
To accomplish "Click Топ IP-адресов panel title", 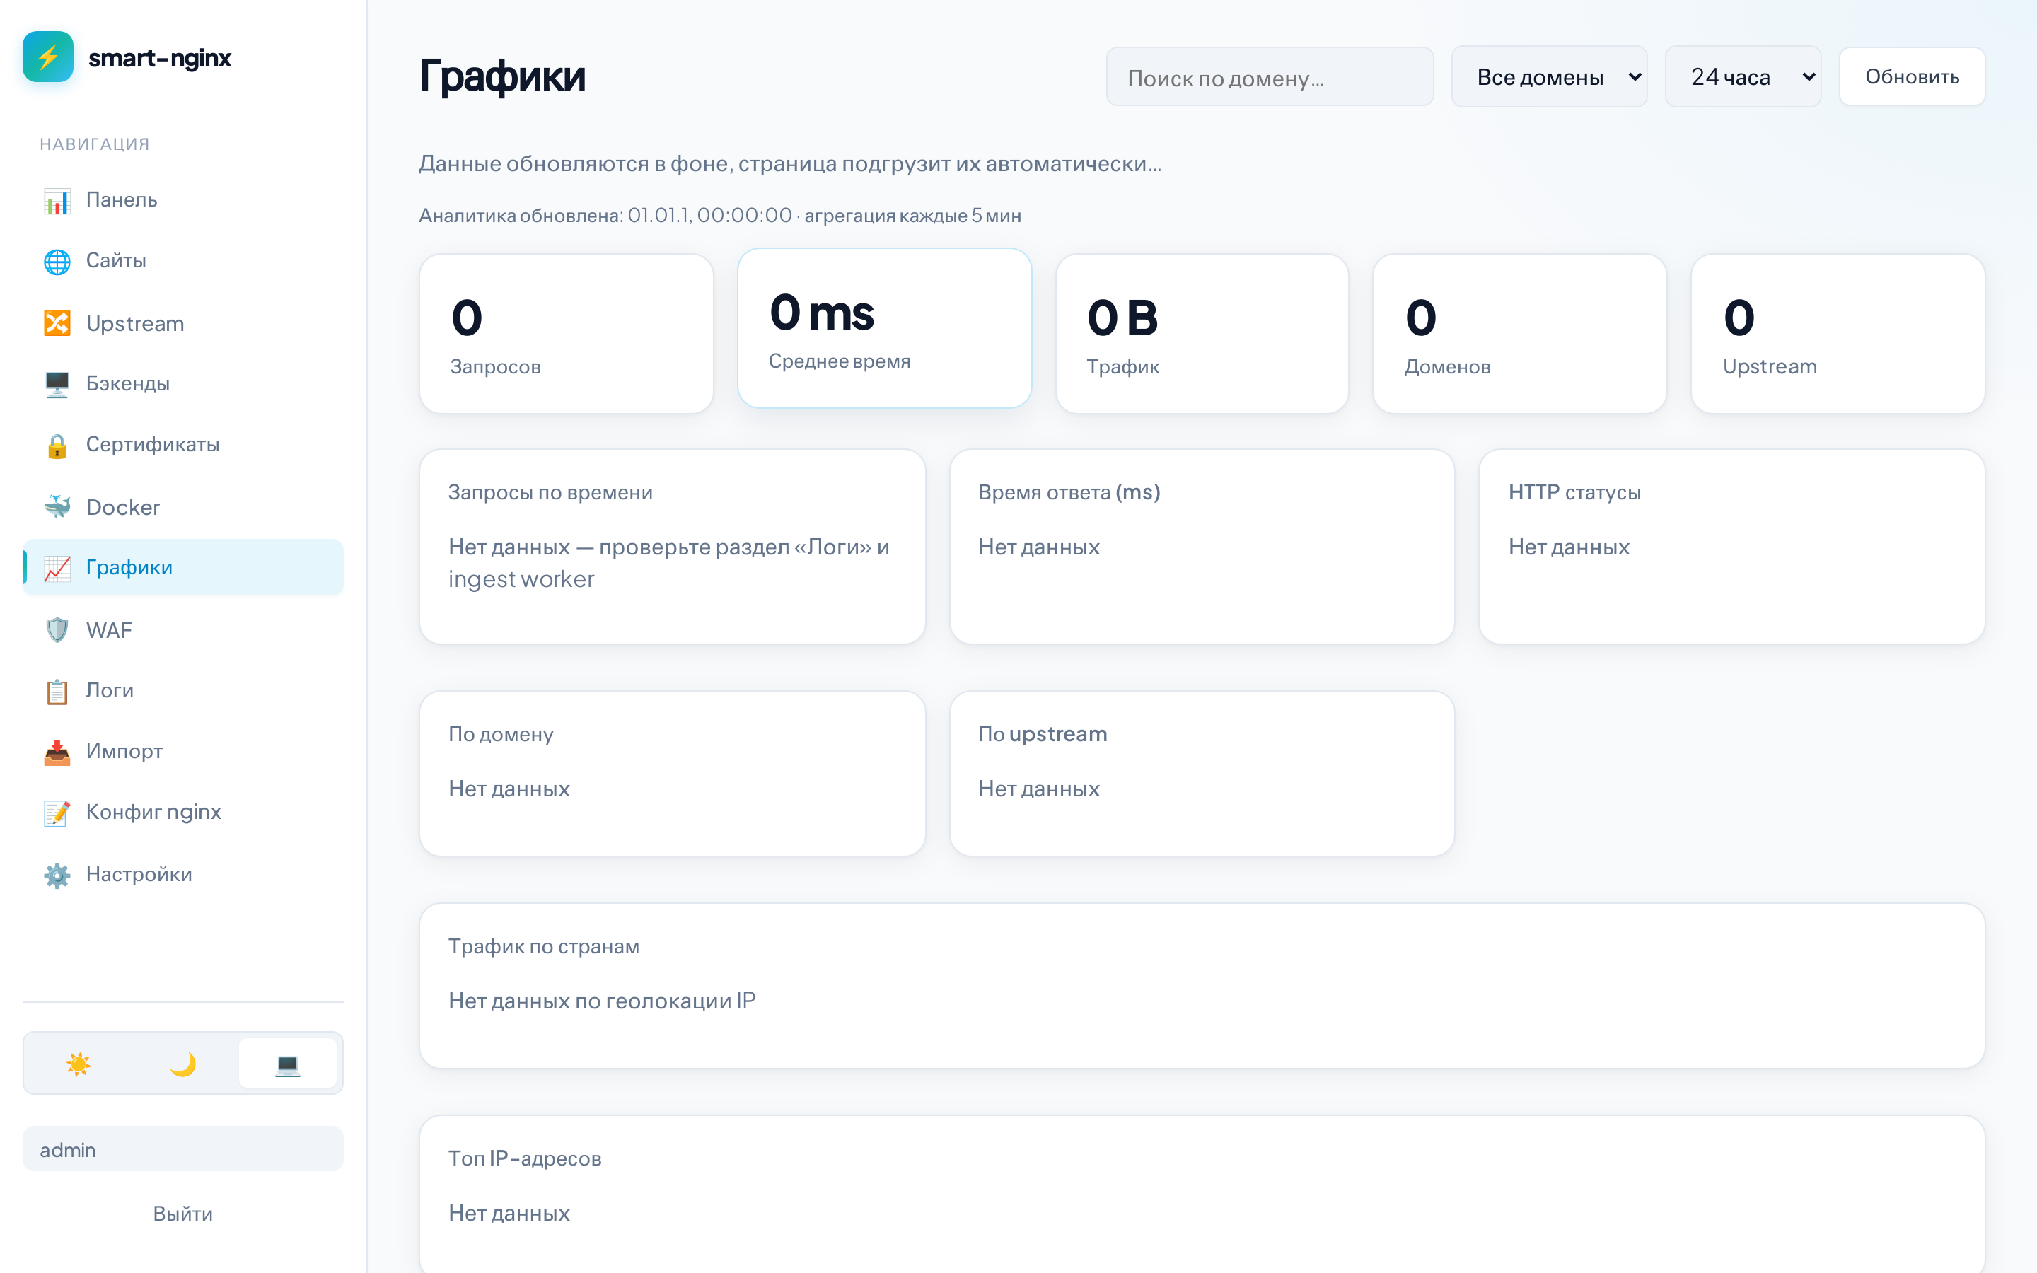I will point(526,1158).
